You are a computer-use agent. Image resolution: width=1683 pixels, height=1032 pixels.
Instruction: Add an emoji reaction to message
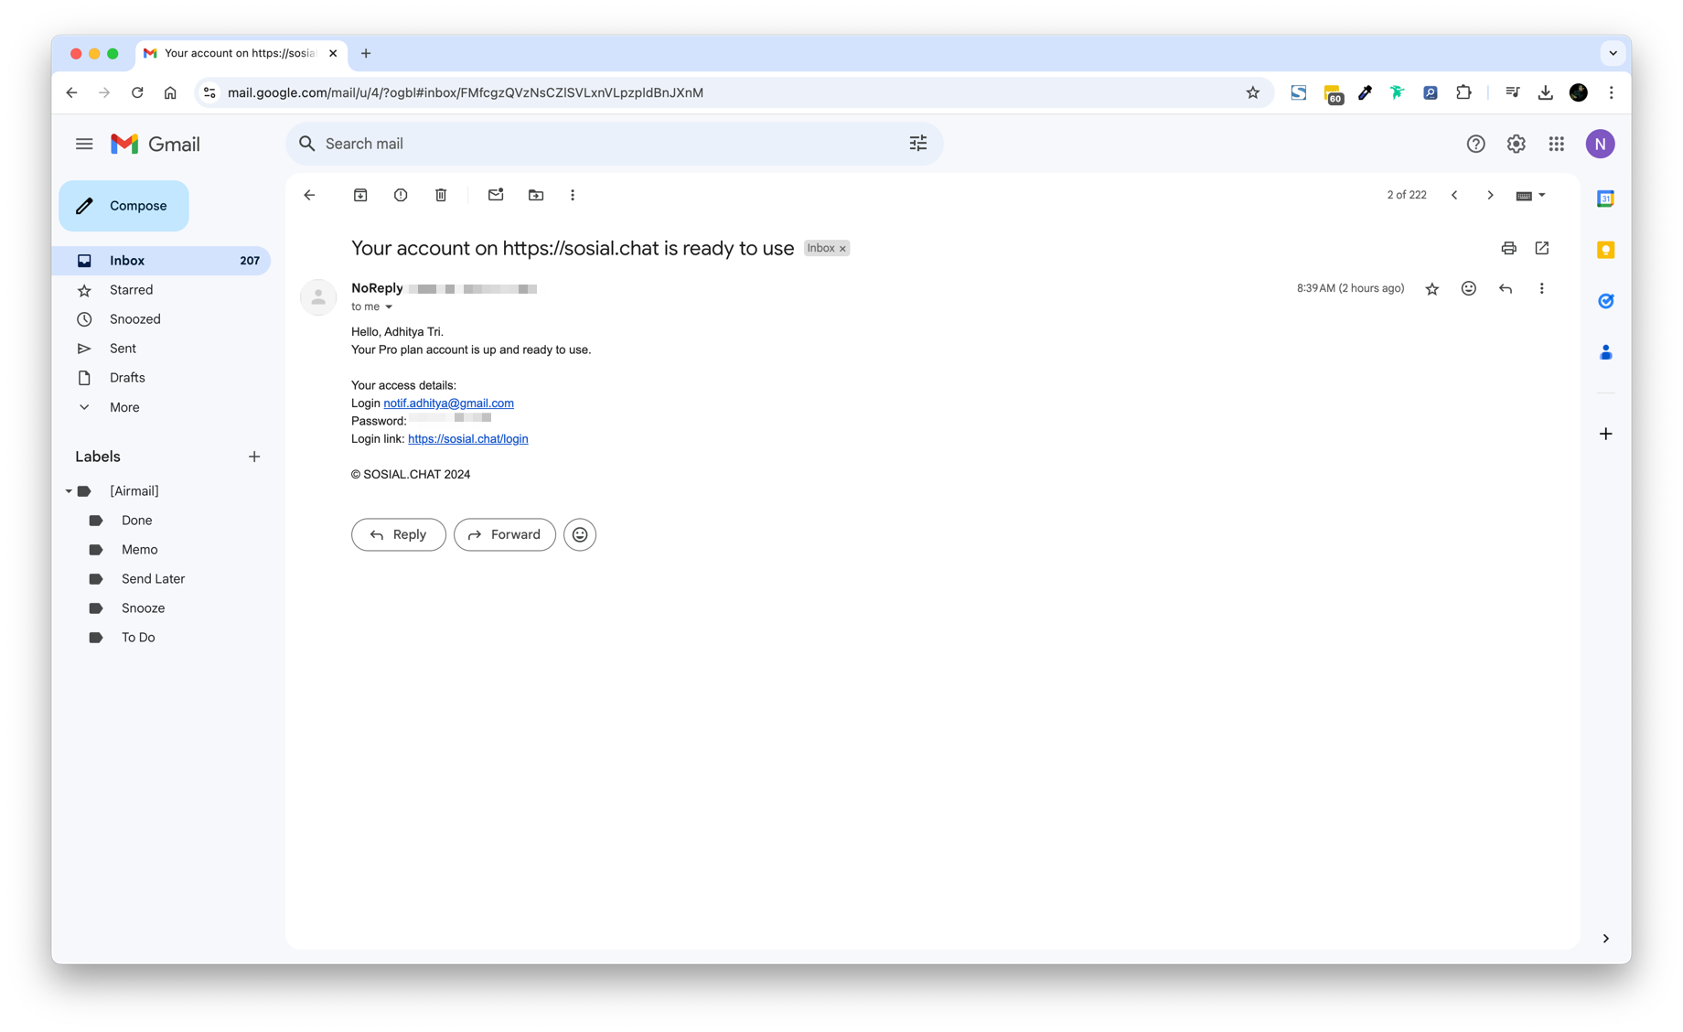(x=1468, y=288)
